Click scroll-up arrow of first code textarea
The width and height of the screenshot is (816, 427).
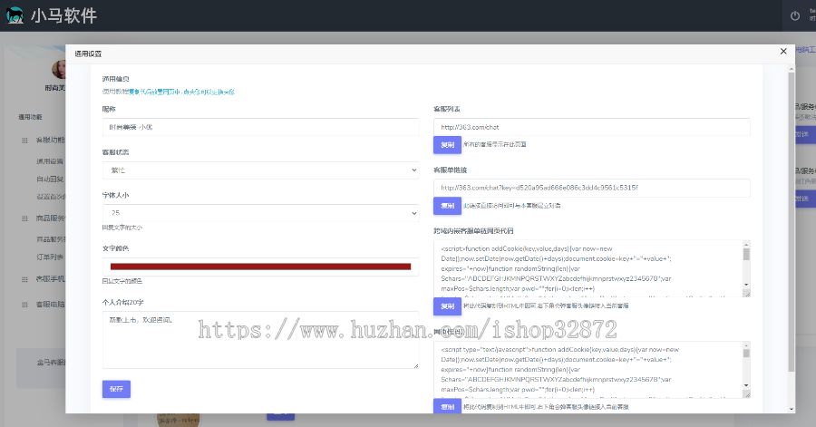(x=746, y=245)
